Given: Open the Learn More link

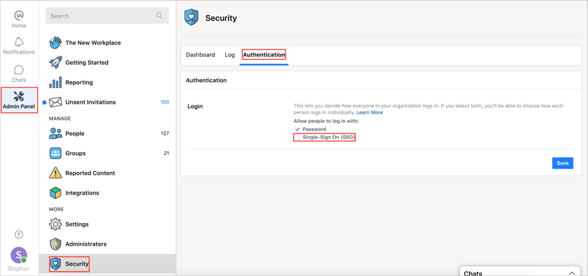Looking at the screenshot, I should 369,112.
